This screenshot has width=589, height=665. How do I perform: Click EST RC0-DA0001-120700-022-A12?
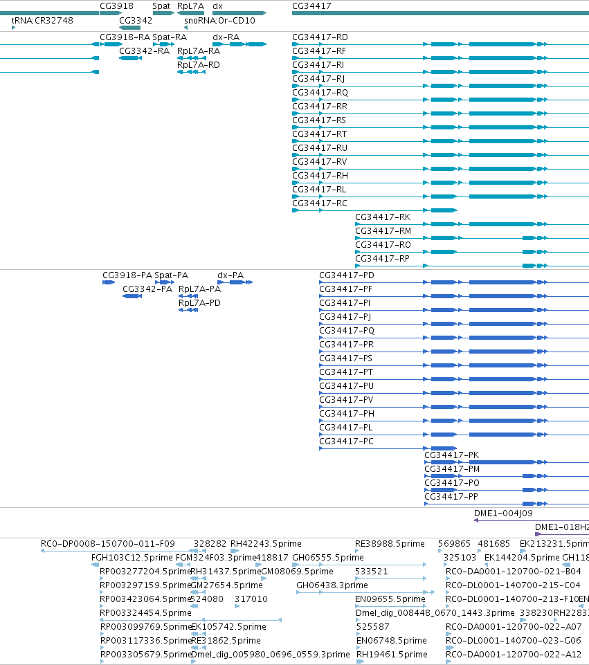(x=514, y=655)
